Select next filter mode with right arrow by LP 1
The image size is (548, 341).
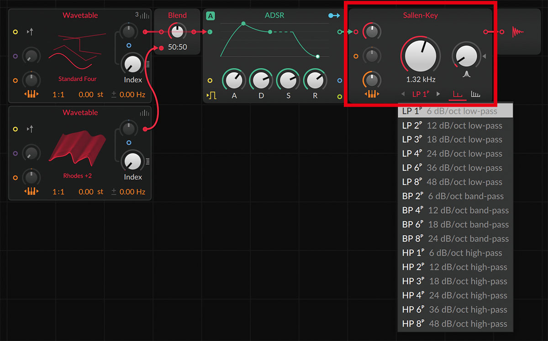(x=438, y=94)
